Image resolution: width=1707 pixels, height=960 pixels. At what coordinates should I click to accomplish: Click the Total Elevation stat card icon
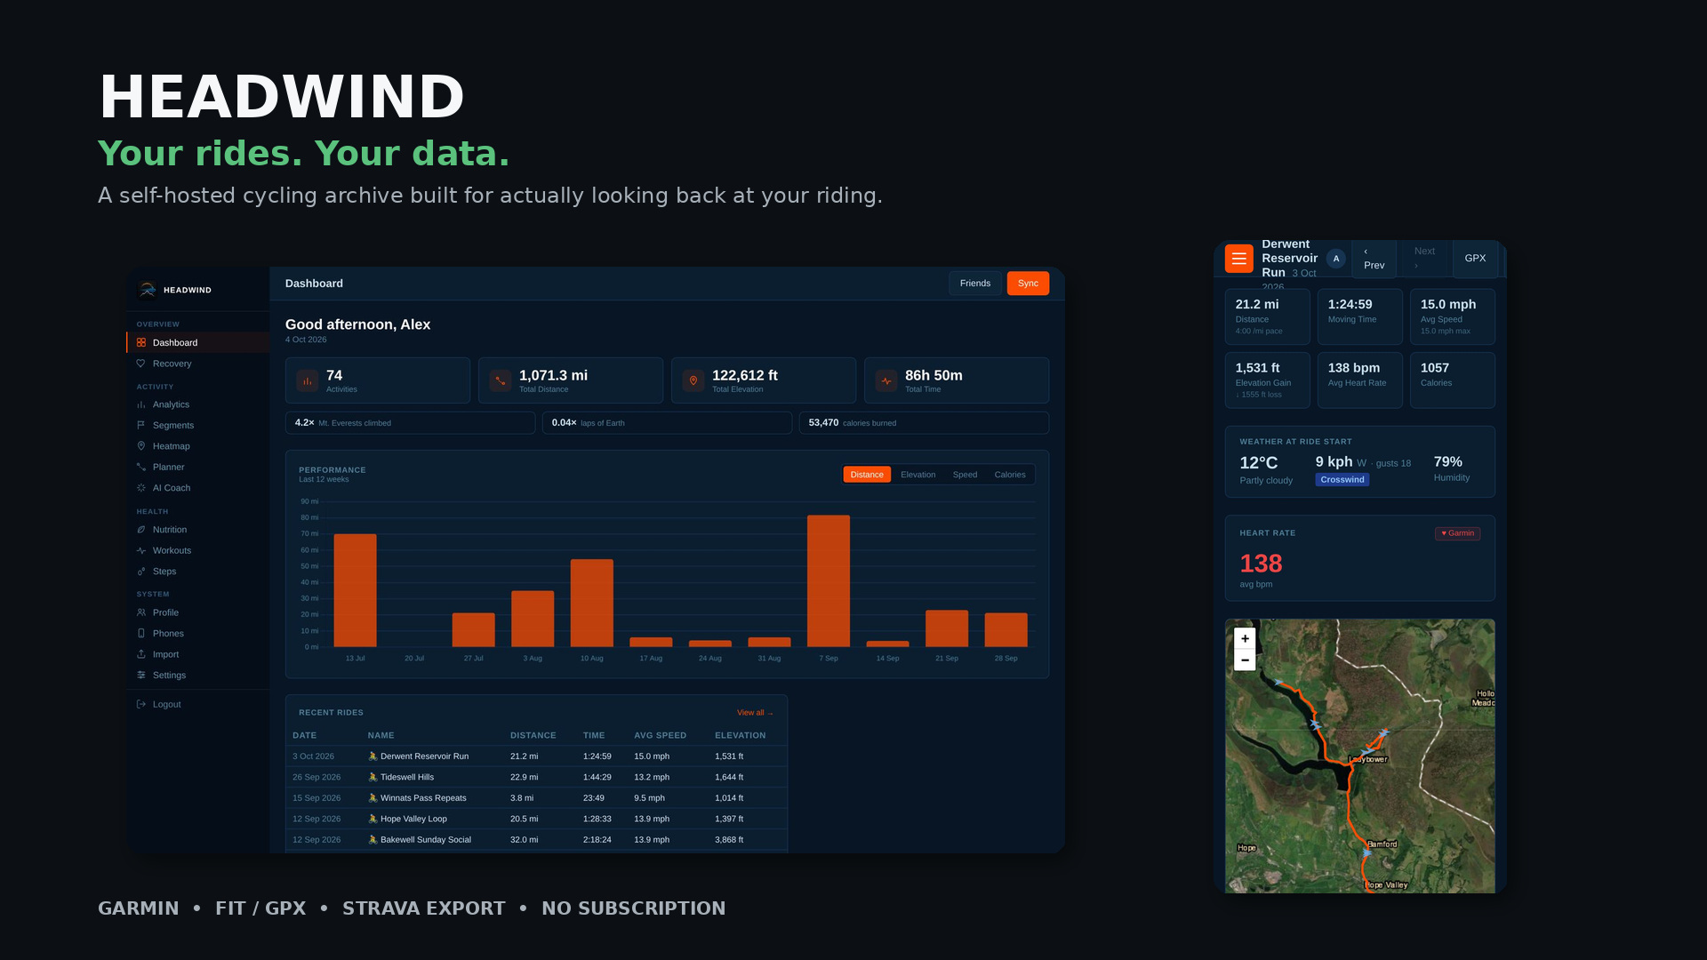coord(693,380)
